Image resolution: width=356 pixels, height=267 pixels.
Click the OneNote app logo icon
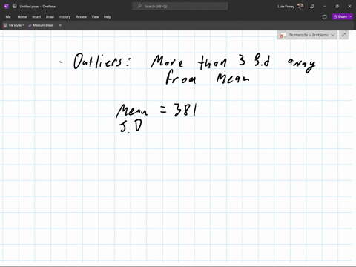click(x=7, y=7)
